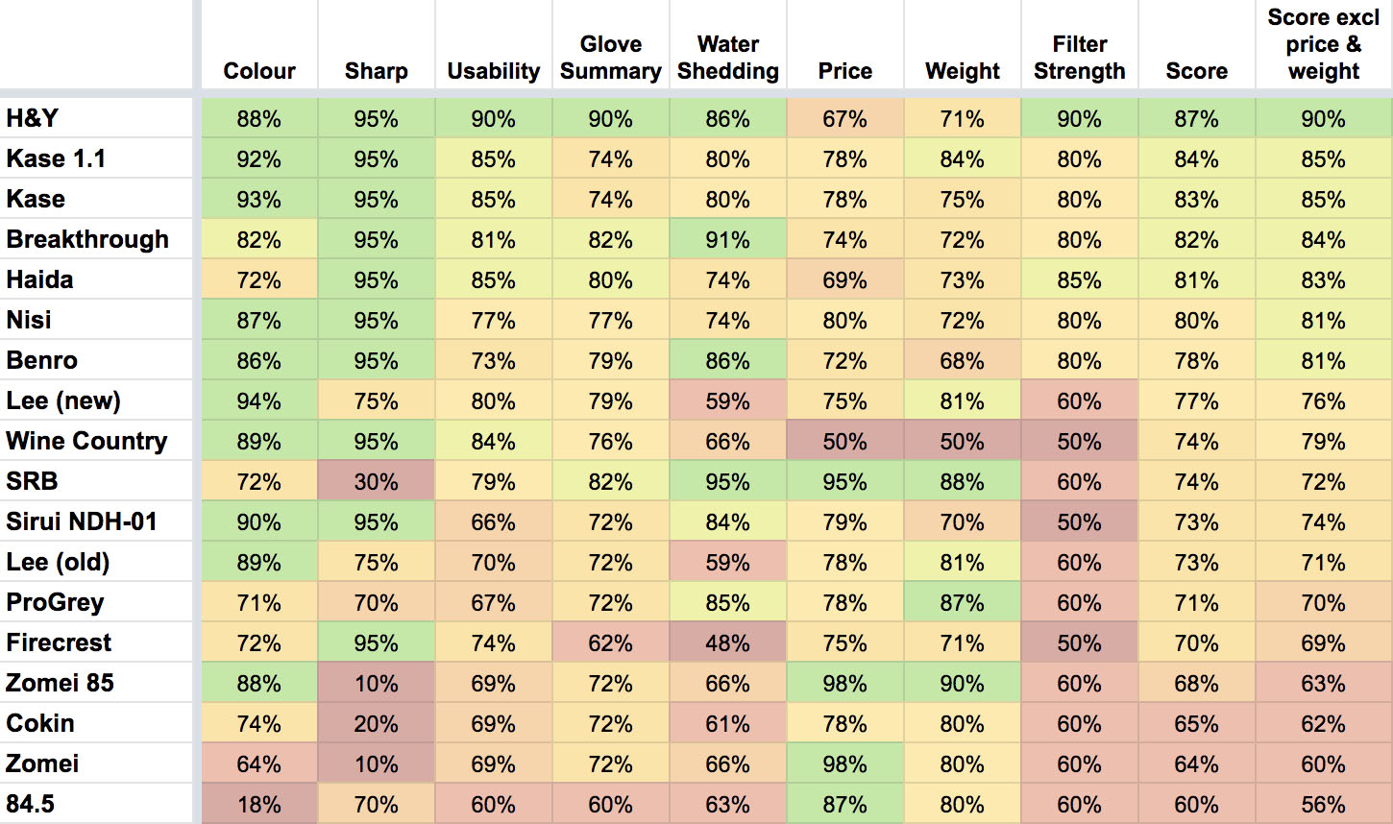Viewport: 1393px width, 824px height.
Task: Click the H&Y row label
Action: (33, 118)
